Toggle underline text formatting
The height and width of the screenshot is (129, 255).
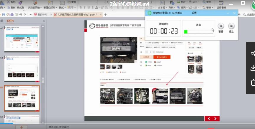(x=89, y=8)
